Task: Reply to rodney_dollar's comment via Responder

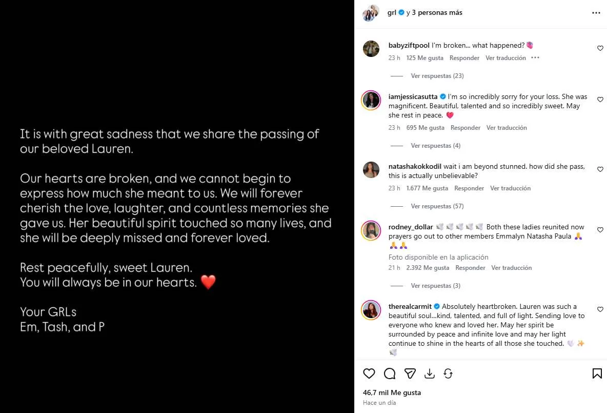Action: (x=470, y=268)
